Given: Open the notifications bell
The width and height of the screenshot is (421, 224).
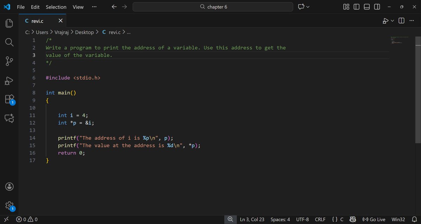Looking at the screenshot, I should 415,219.
